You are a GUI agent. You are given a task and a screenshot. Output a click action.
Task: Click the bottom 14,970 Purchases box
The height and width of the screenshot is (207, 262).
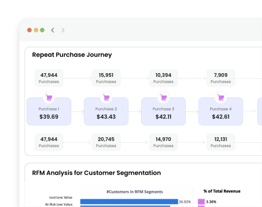(163, 142)
